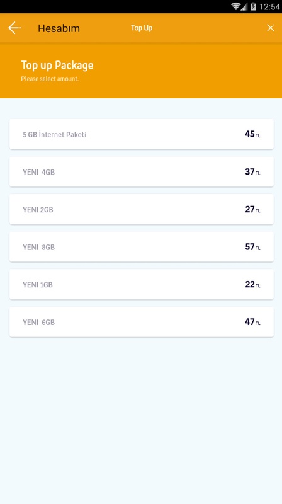Select the 5 GB İnternet Paketi package

pos(142,134)
